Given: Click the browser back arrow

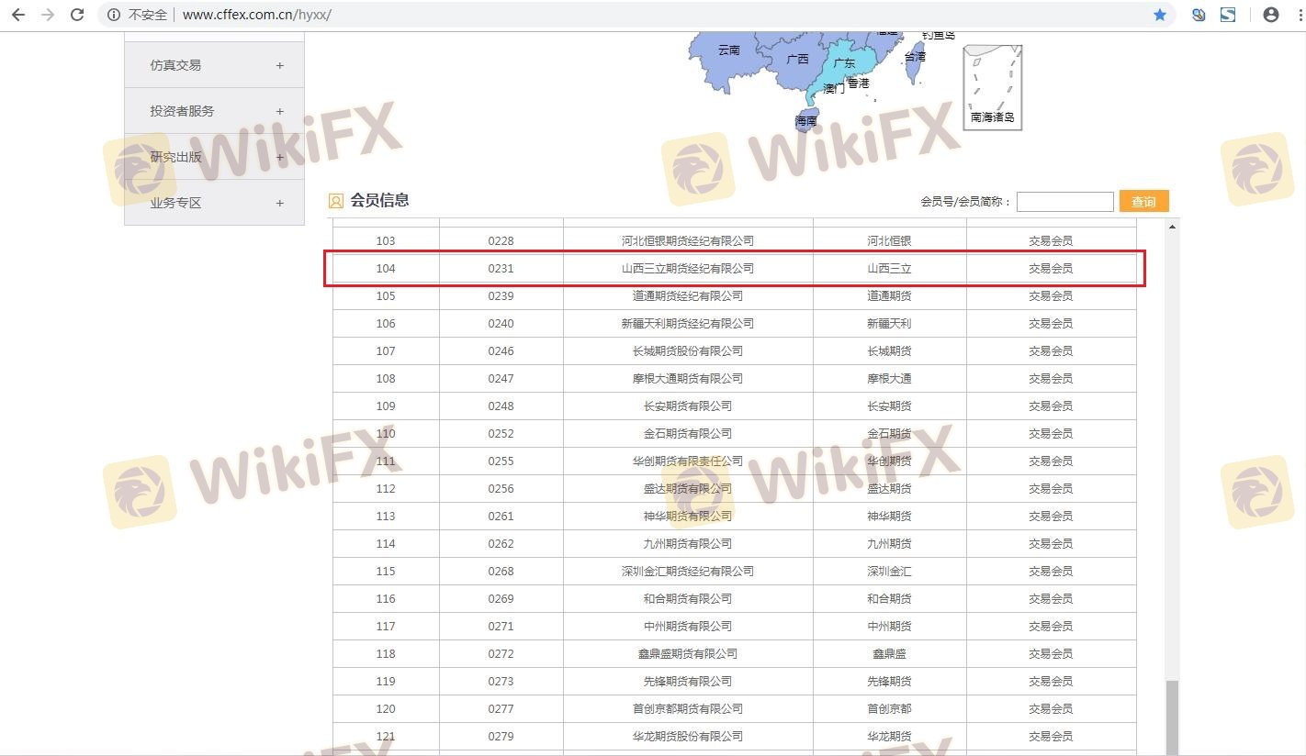Looking at the screenshot, I should 17,15.
